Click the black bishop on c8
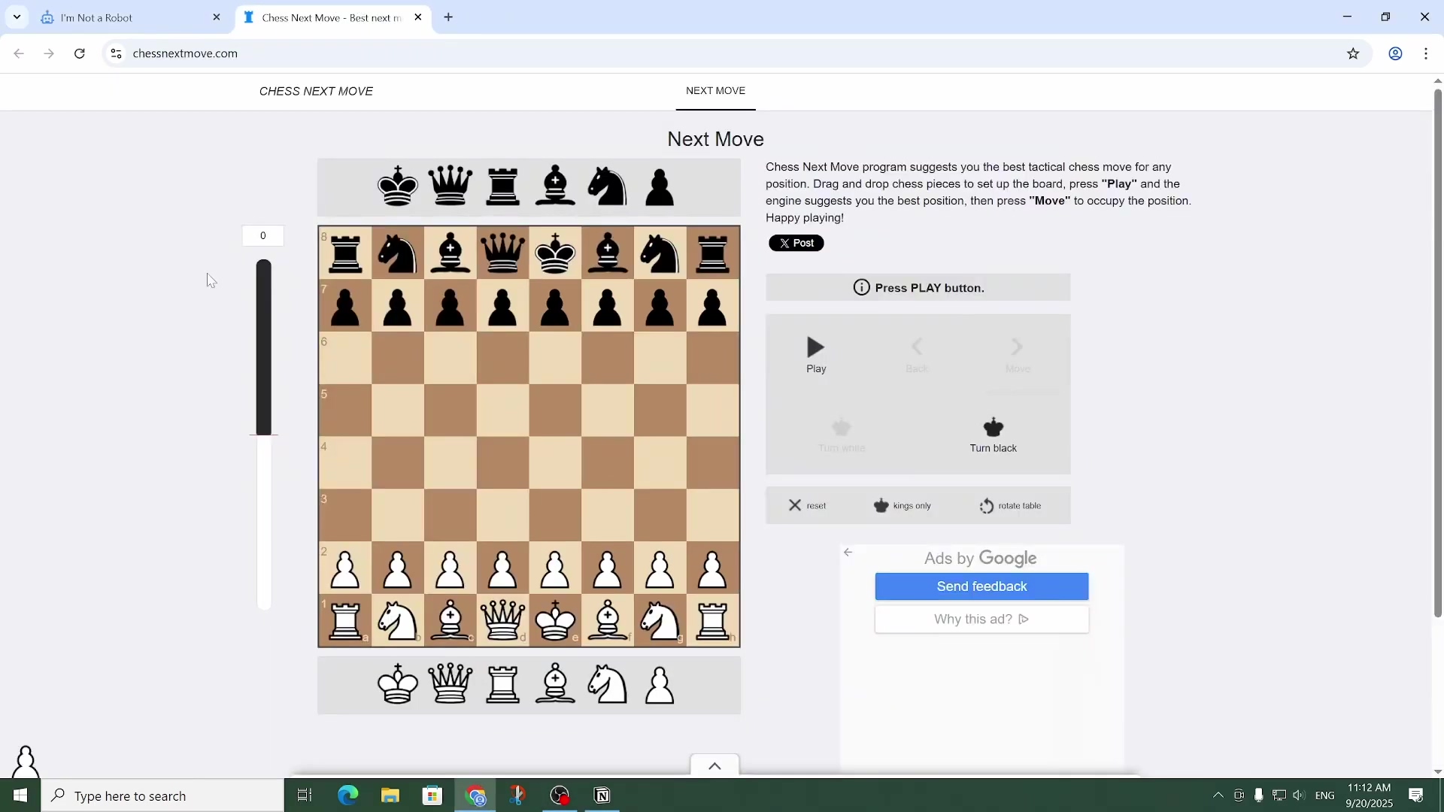This screenshot has height=812, width=1444. (x=450, y=253)
